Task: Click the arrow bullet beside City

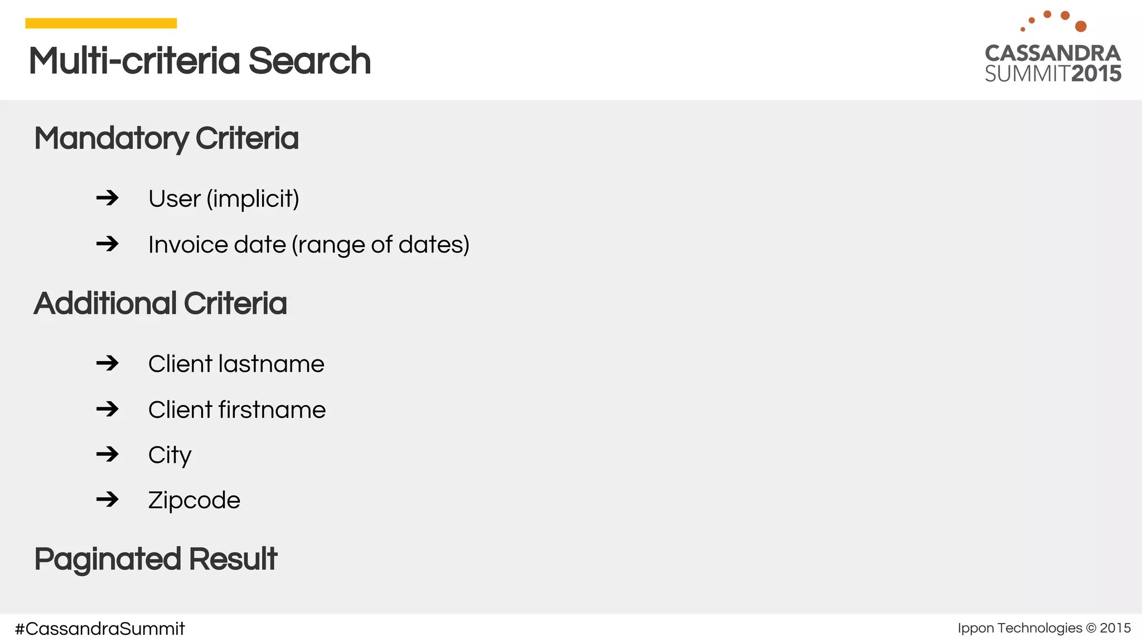Action: pyautogui.click(x=107, y=454)
